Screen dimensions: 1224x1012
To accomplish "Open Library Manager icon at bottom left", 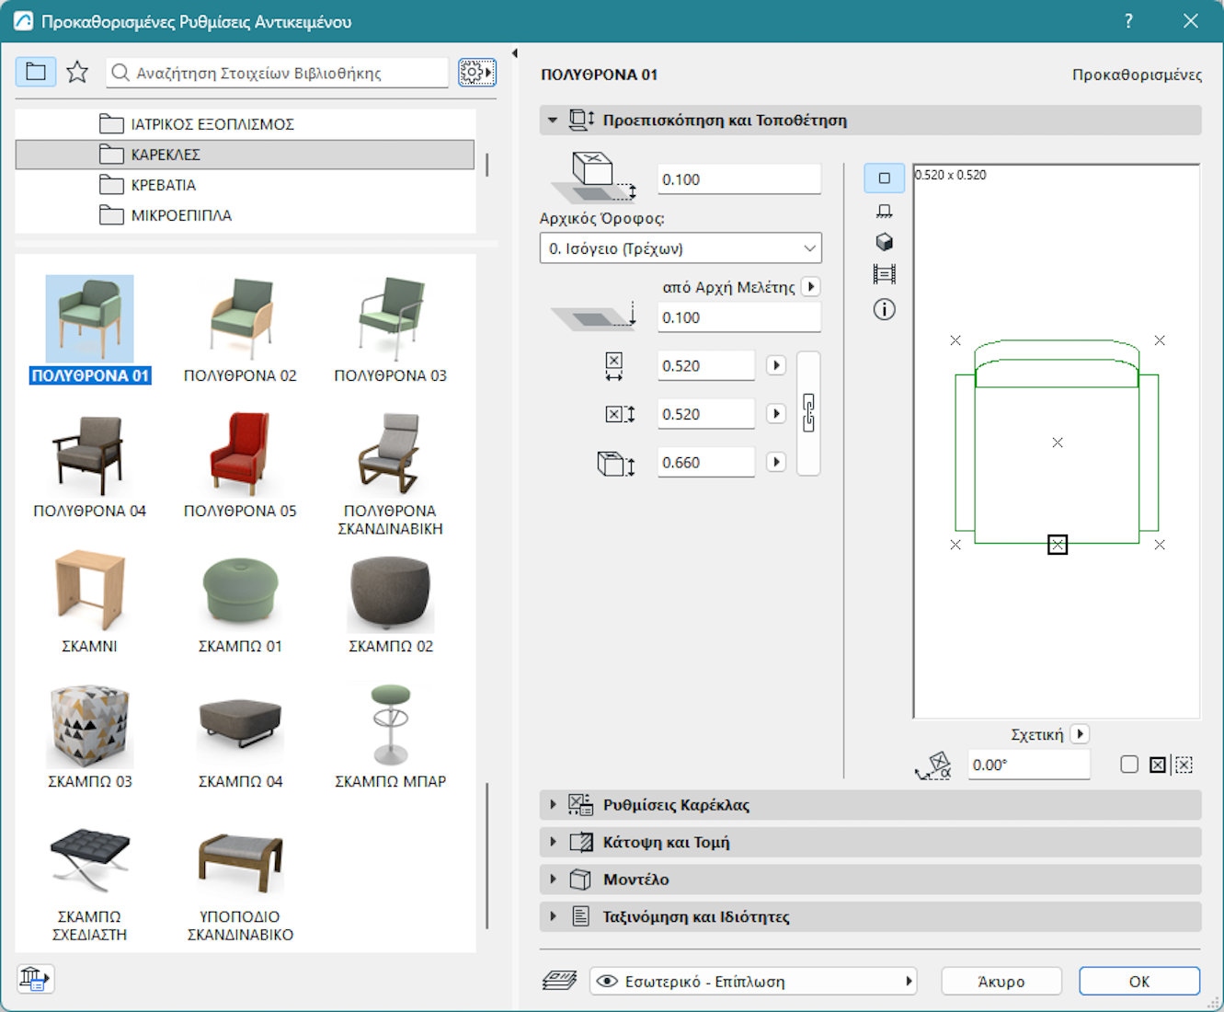I will pyautogui.click(x=35, y=978).
